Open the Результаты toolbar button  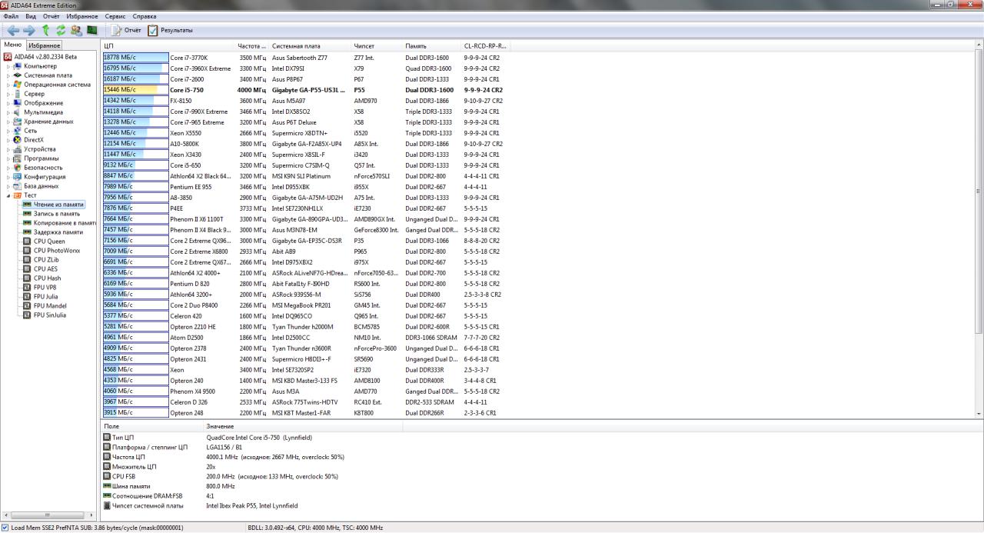pyautogui.click(x=170, y=30)
